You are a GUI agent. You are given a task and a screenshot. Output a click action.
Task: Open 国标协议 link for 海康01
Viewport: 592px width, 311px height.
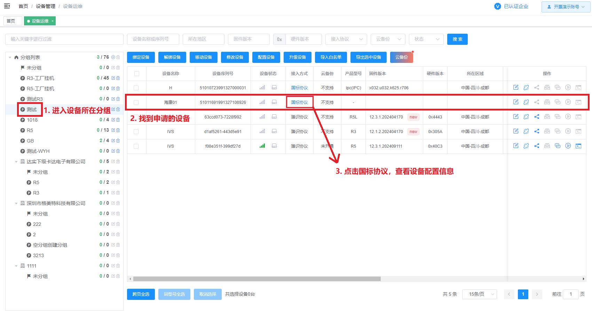click(x=299, y=103)
